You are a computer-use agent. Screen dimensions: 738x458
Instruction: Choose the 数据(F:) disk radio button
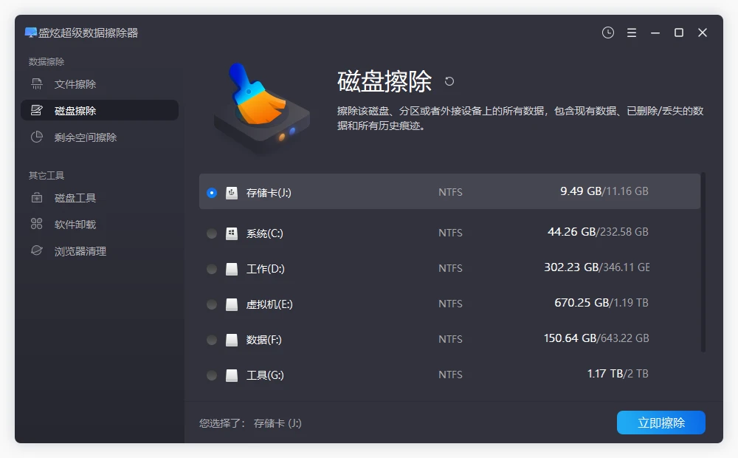(x=212, y=340)
